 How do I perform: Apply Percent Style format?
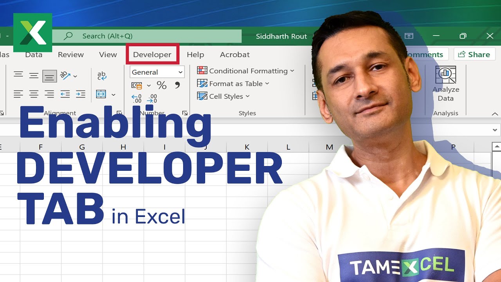point(162,85)
